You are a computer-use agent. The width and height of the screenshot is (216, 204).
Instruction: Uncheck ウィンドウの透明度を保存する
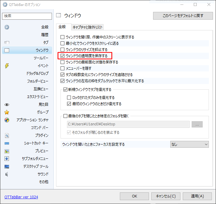(62, 56)
